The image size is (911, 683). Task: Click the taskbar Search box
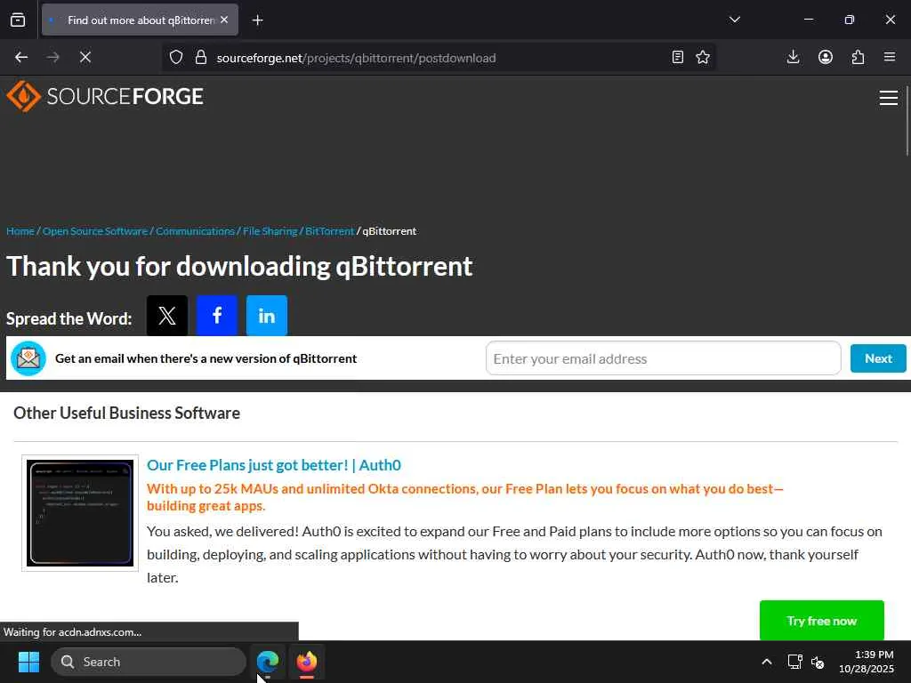pos(149,662)
